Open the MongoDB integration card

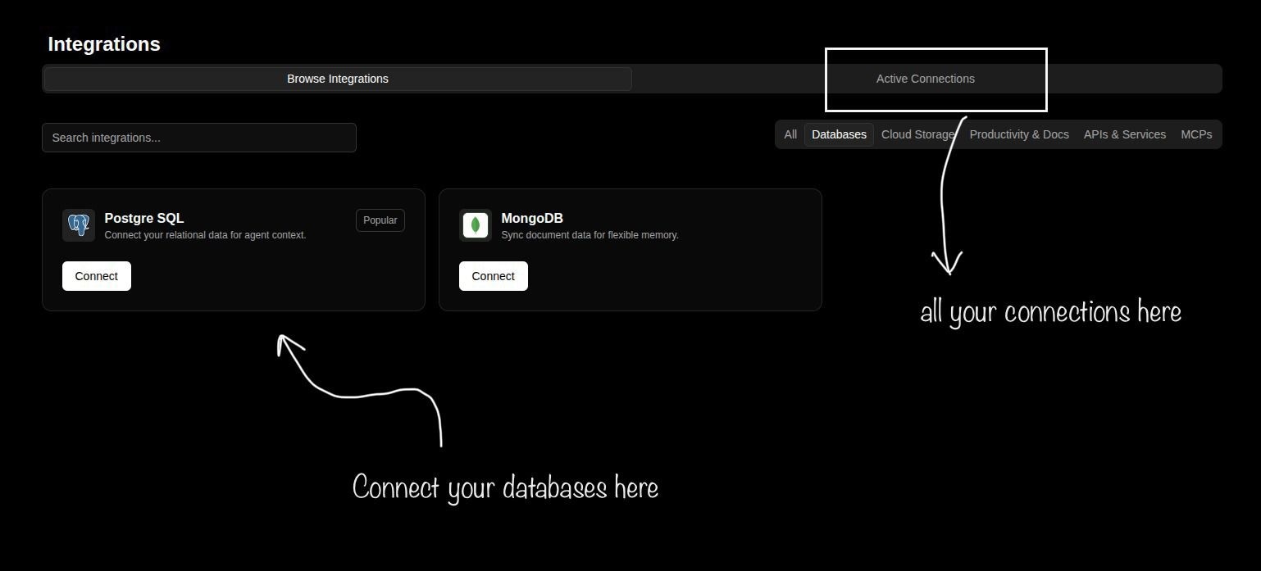click(630, 250)
